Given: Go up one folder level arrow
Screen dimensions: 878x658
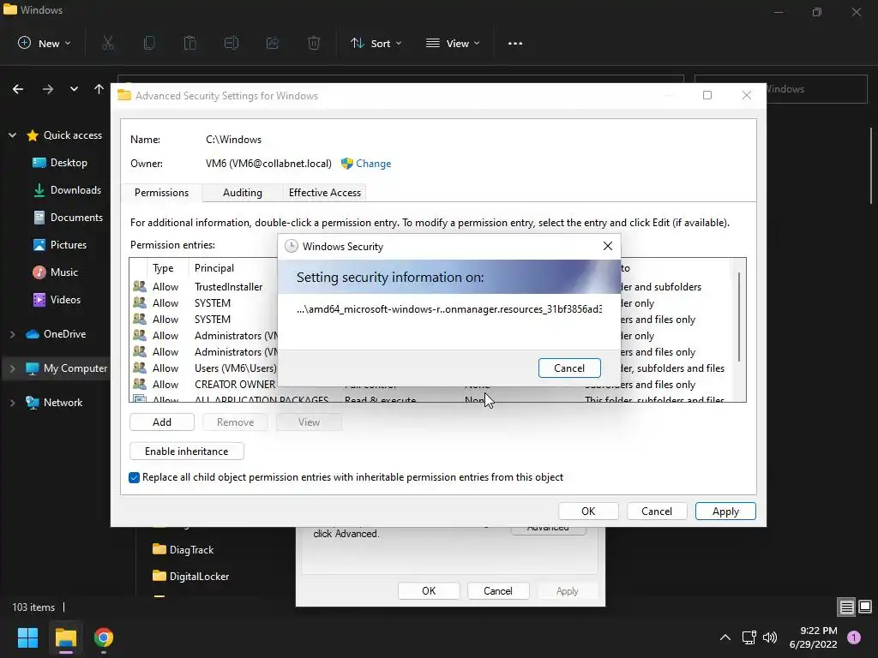Looking at the screenshot, I should tap(99, 89).
